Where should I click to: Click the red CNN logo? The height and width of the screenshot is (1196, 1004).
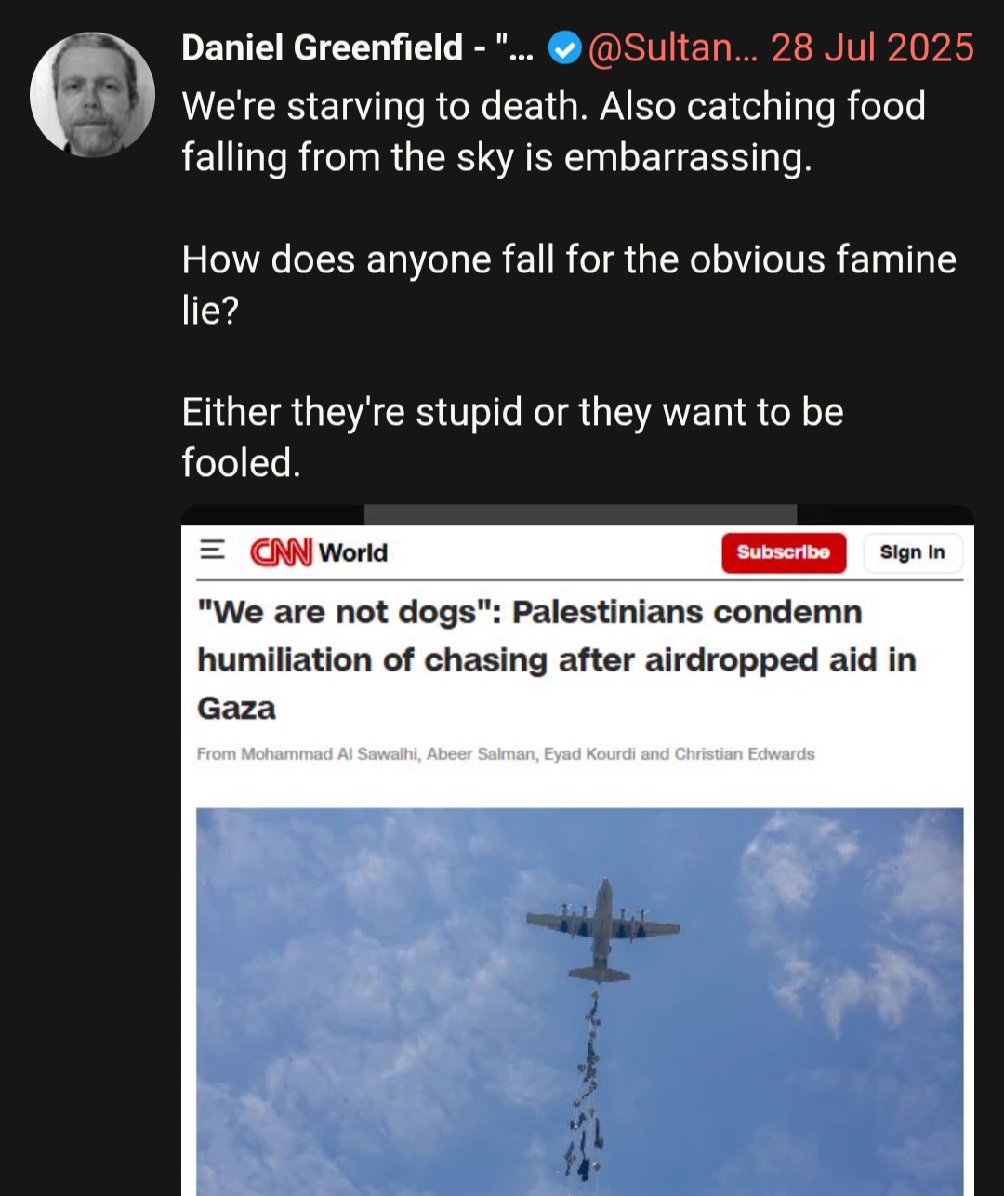282,552
